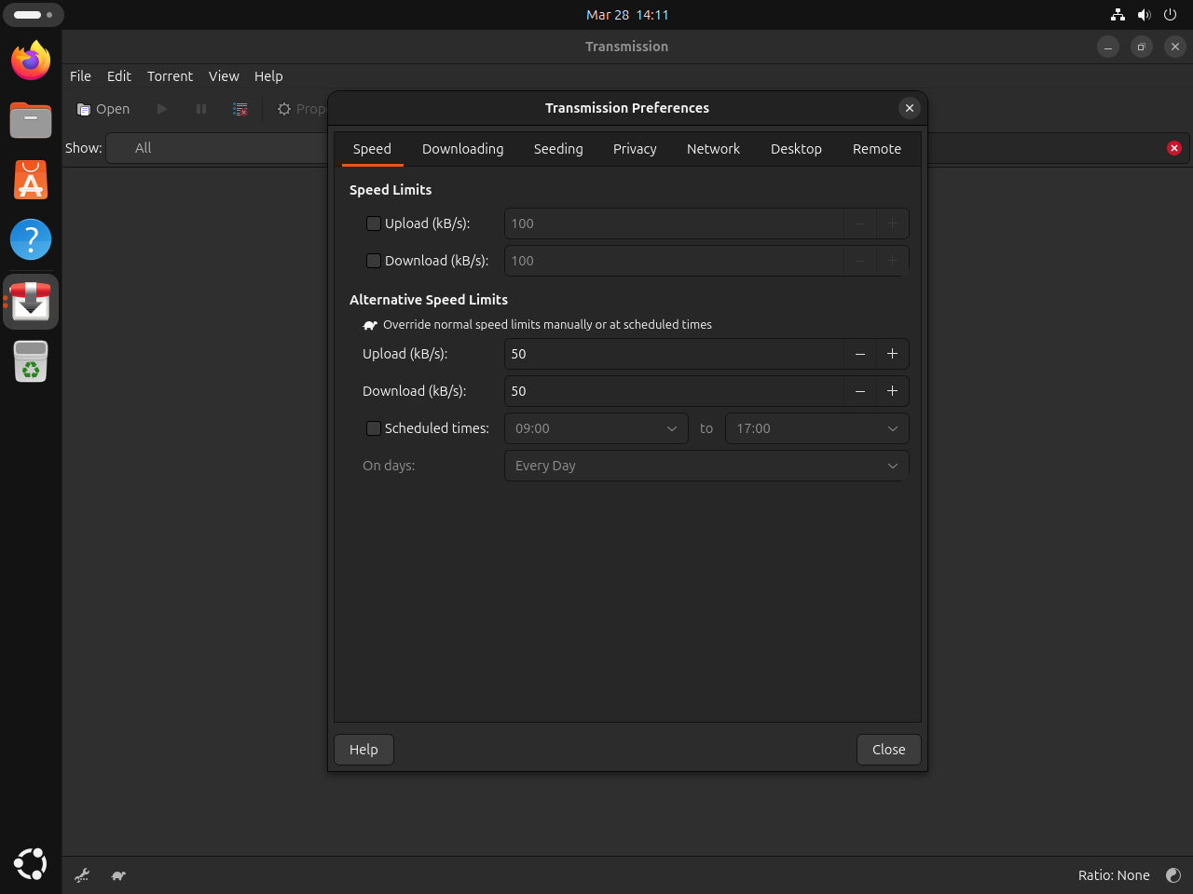Open the 17:00 end time dropdown
Image resolution: width=1193 pixels, height=894 pixels.
[x=816, y=428]
